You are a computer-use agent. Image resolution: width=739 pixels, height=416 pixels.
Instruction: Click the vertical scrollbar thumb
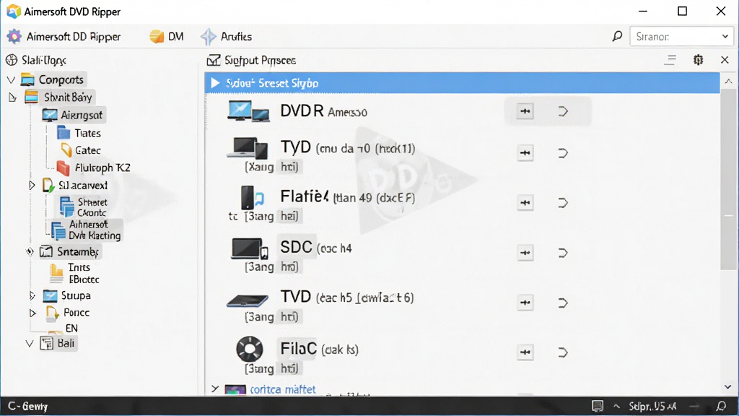coord(728,180)
